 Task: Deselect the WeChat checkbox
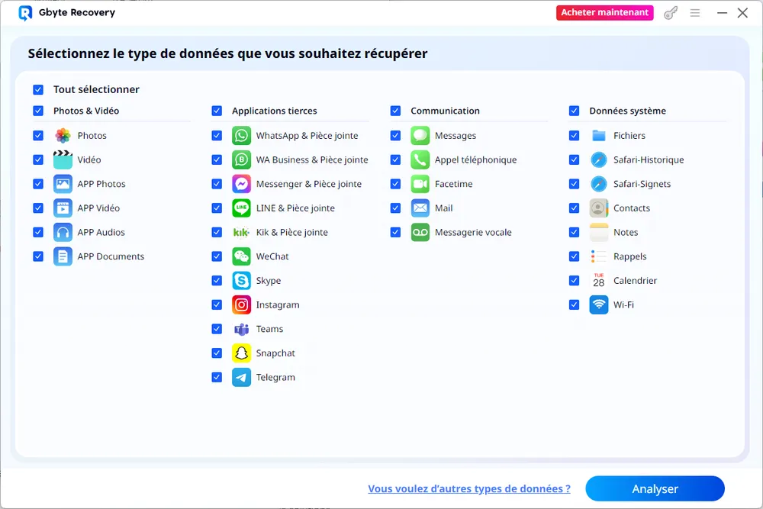point(217,256)
